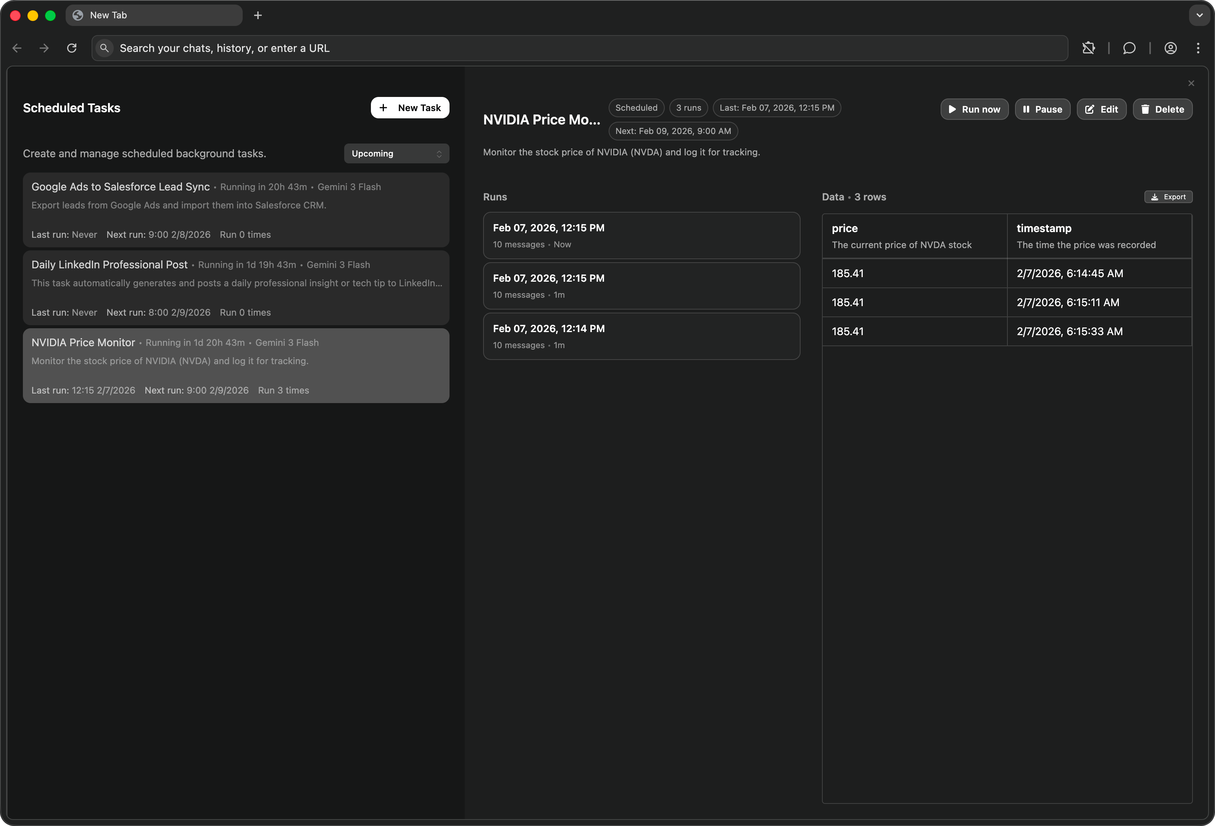This screenshot has width=1215, height=826.
Task: Expand the Upcoming sort dropdown
Action: tap(396, 153)
